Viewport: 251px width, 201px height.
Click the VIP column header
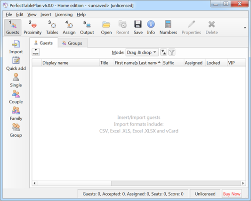click(x=236, y=63)
